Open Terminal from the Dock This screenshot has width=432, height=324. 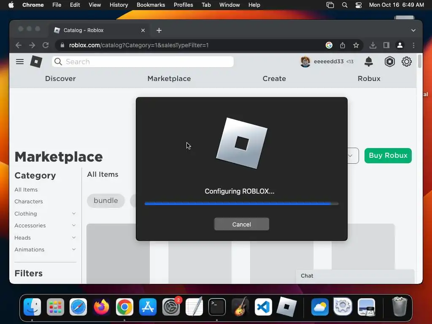pyautogui.click(x=217, y=307)
